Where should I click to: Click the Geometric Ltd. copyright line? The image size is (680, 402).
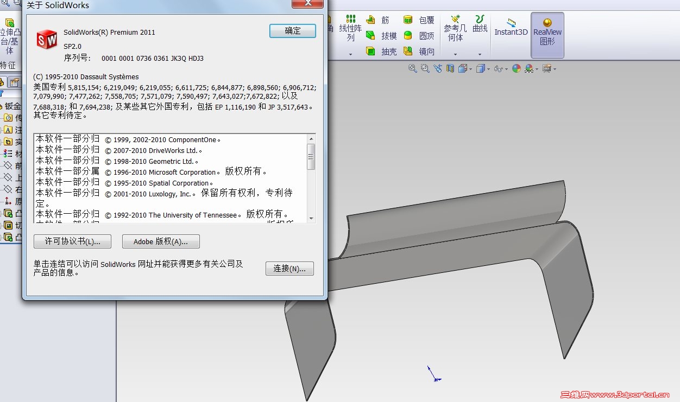117,161
